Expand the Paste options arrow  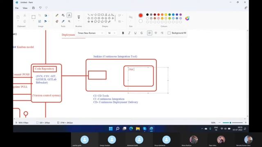pyautogui.click(x=18, y=21)
